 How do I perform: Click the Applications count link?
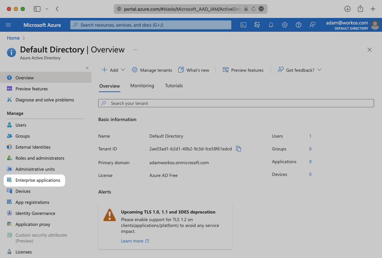(310, 161)
